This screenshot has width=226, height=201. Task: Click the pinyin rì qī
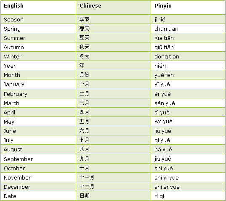[159, 196]
